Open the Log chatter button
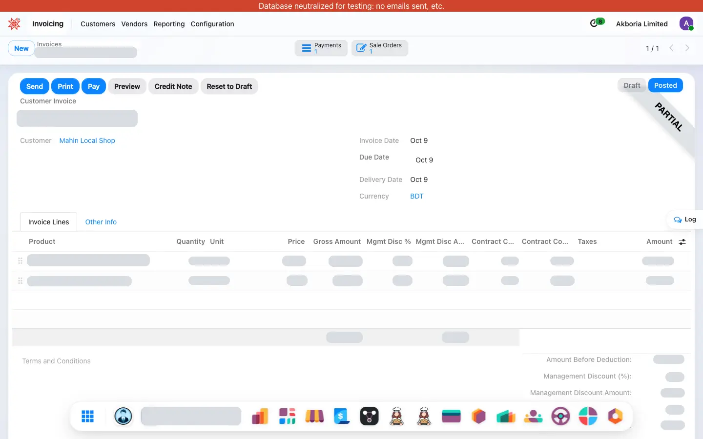This screenshot has height=439, width=703. tap(685, 219)
